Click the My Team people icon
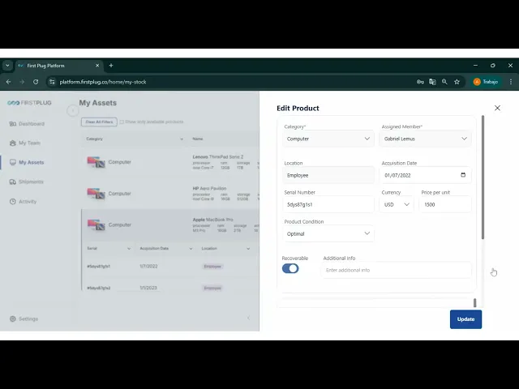 click(13, 143)
